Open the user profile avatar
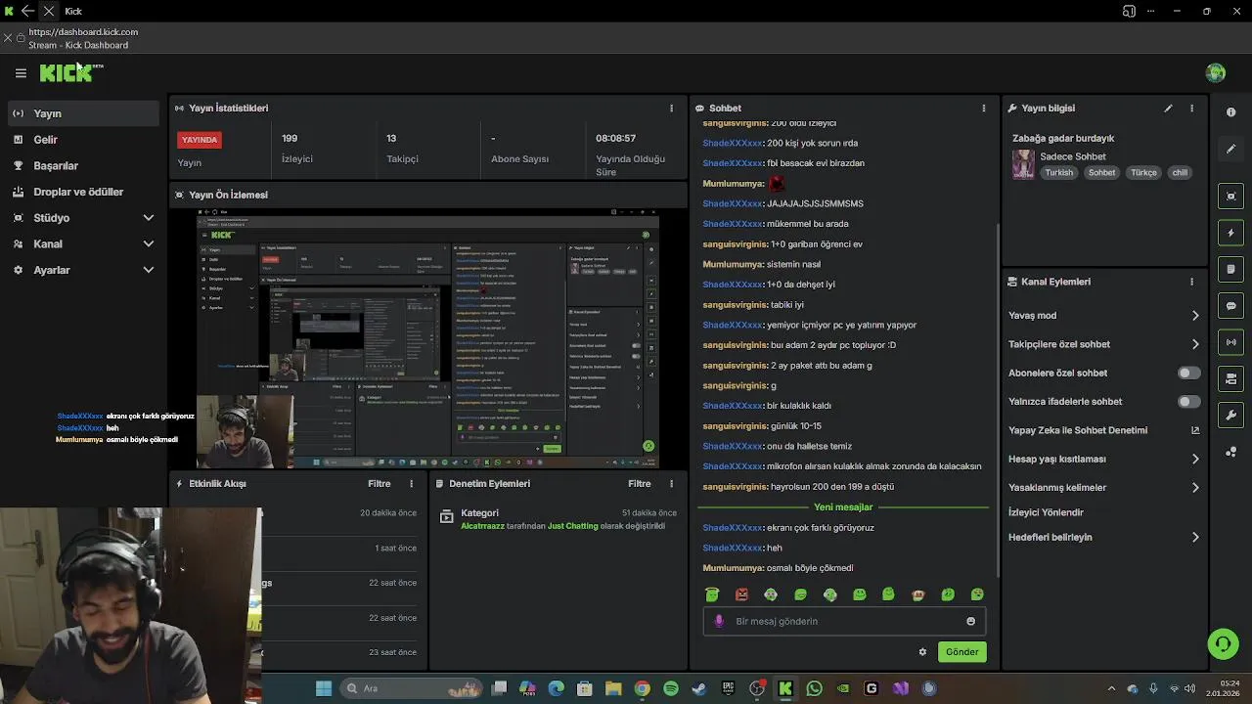 click(1216, 73)
